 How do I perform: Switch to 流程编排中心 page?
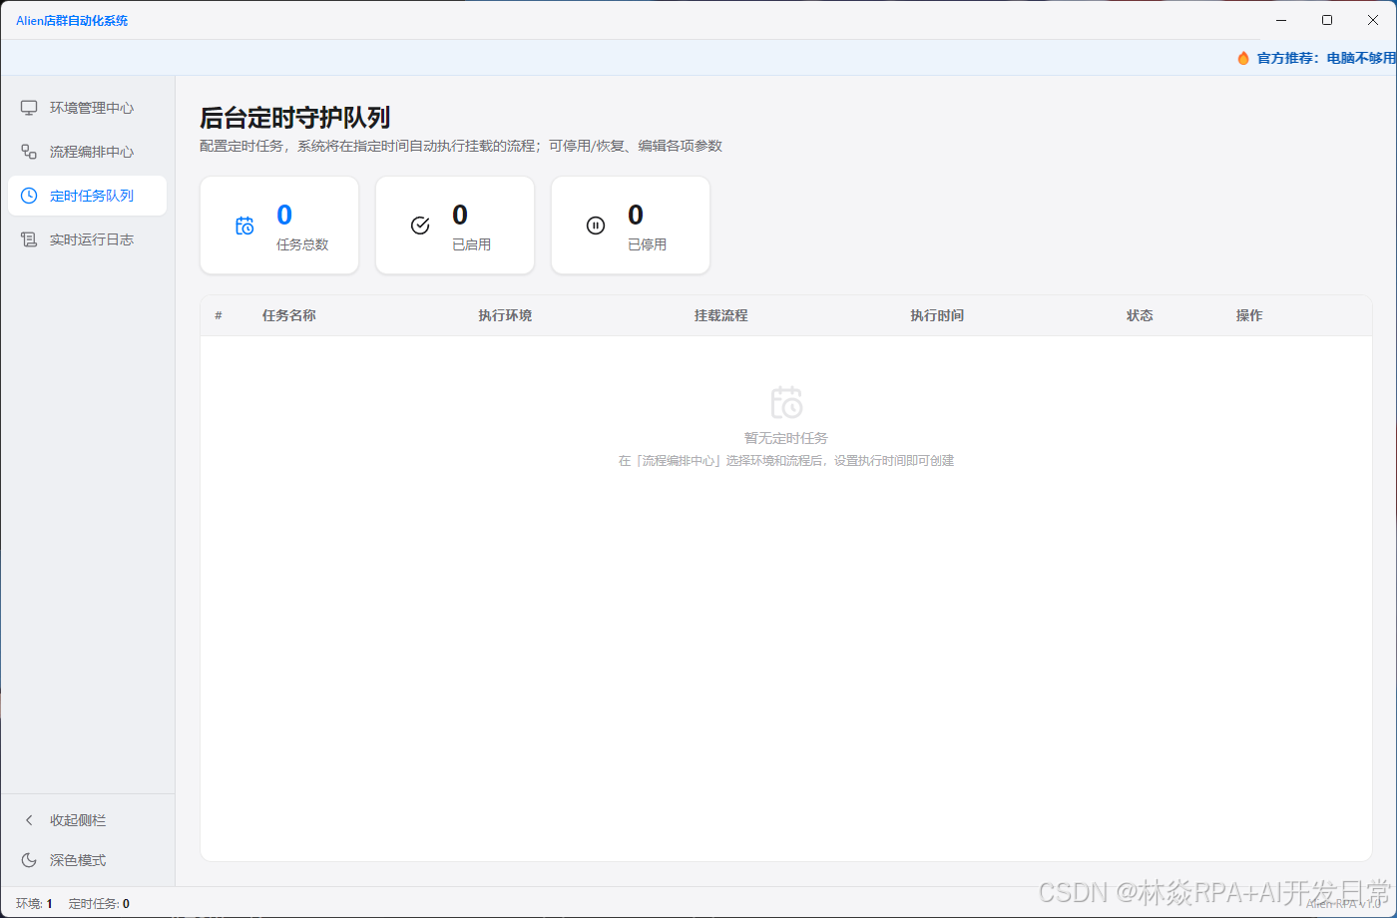87,152
